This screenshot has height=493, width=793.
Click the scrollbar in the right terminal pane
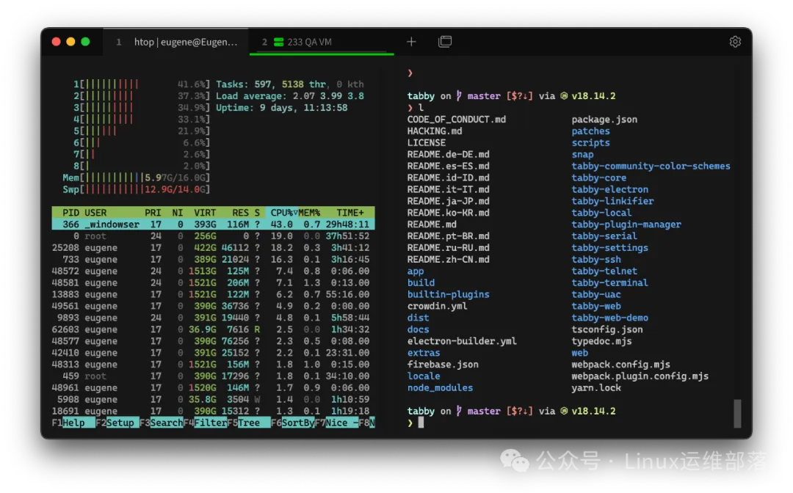(737, 413)
